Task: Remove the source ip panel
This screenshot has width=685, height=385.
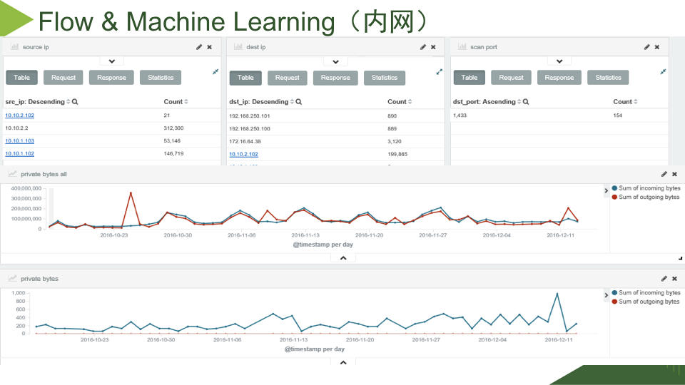Action: (210, 47)
